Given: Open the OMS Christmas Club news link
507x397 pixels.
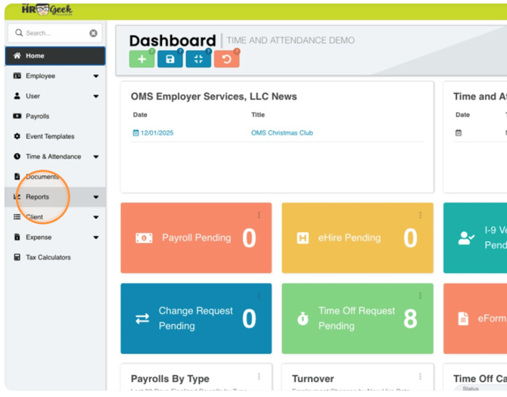Looking at the screenshot, I should (x=281, y=133).
